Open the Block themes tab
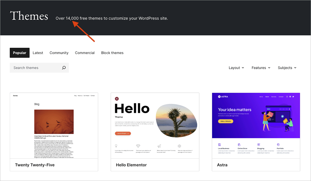 coord(112,53)
